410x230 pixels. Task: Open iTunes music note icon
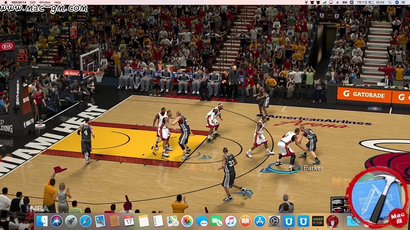(231, 221)
